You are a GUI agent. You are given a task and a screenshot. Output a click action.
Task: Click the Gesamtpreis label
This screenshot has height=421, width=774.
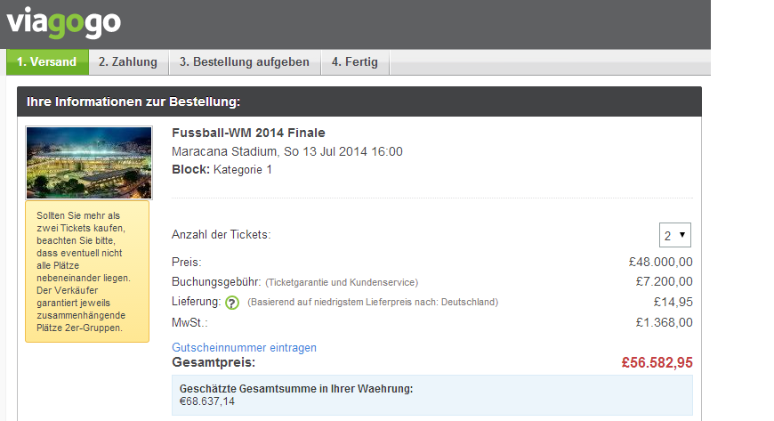tap(214, 362)
